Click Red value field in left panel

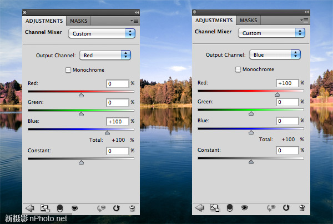118,83
